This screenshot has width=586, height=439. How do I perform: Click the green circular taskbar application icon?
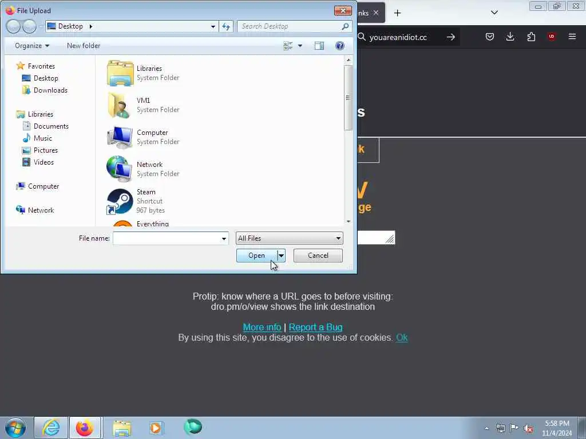[193, 426]
